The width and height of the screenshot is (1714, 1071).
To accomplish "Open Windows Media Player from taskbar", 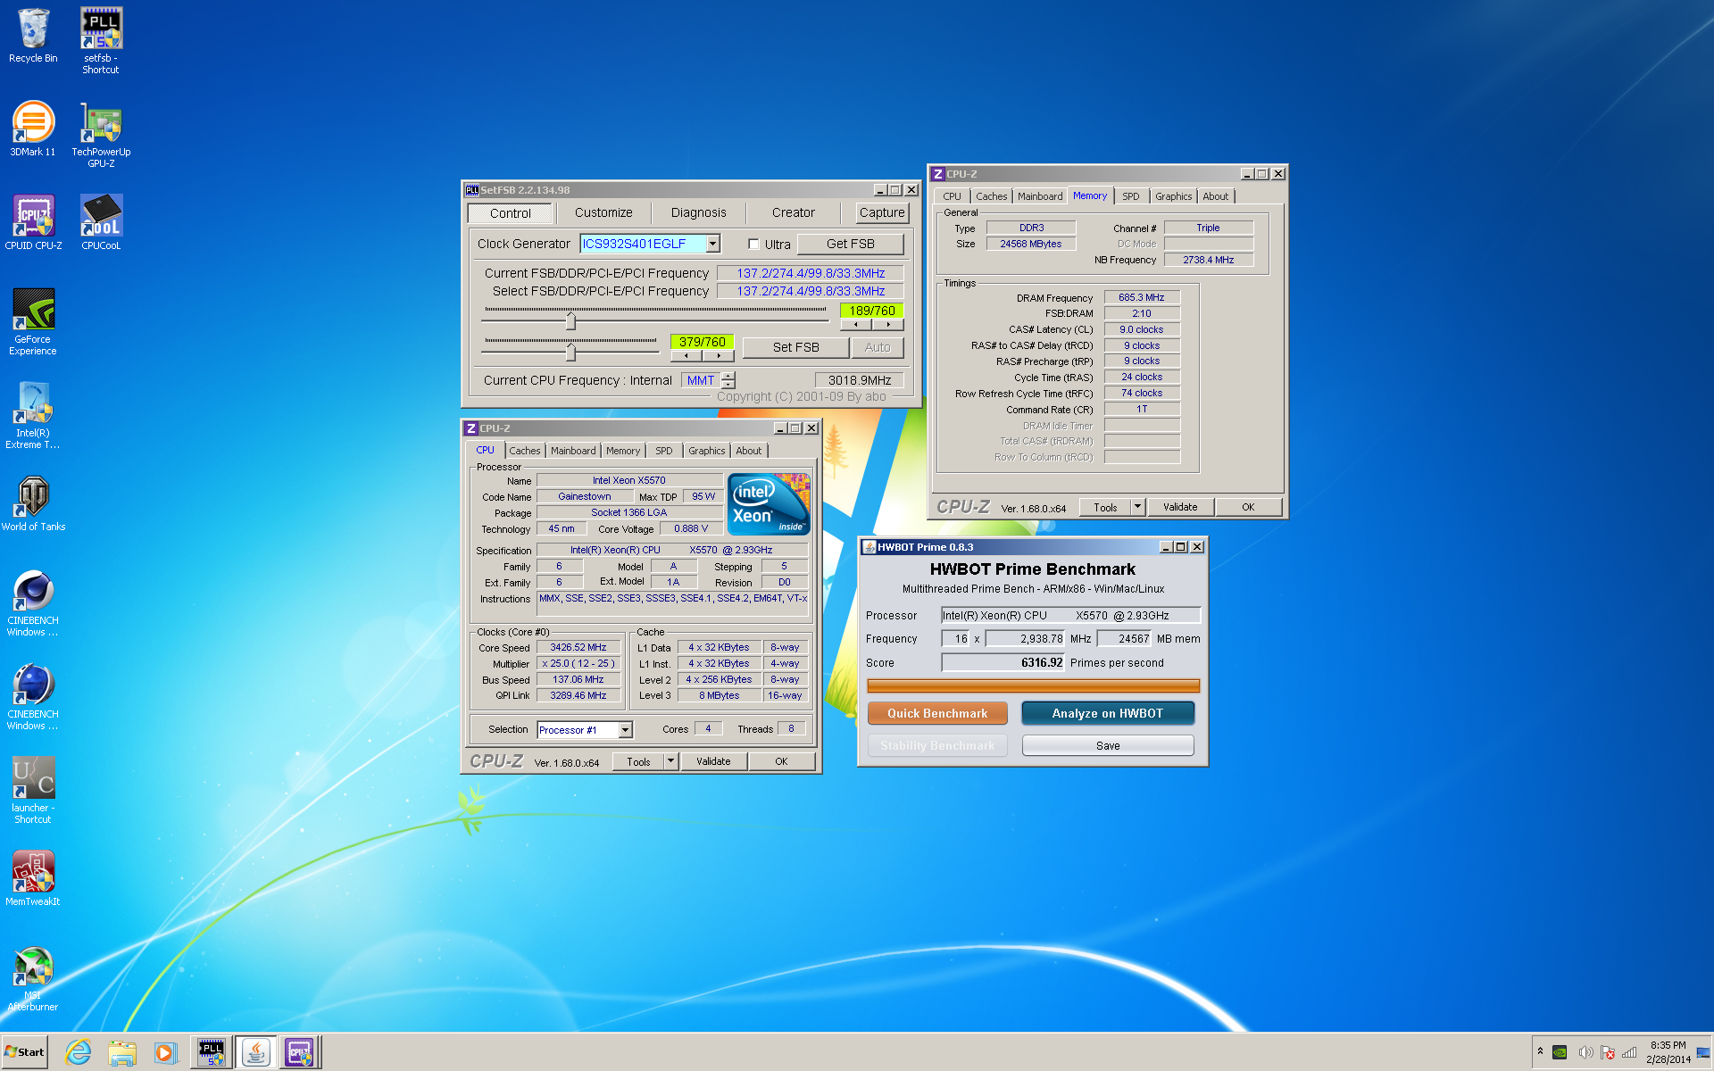I will 165,1052.
